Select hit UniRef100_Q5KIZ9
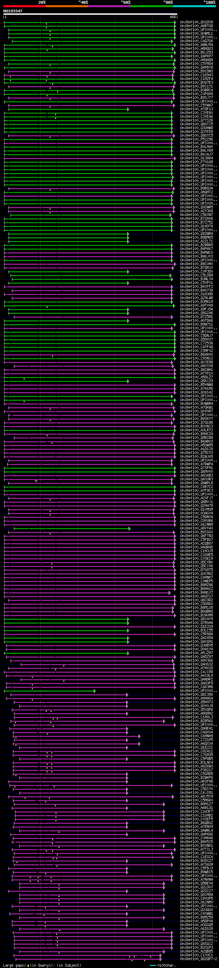Screen dimensions: 219x968 click(x=196, y=381)
